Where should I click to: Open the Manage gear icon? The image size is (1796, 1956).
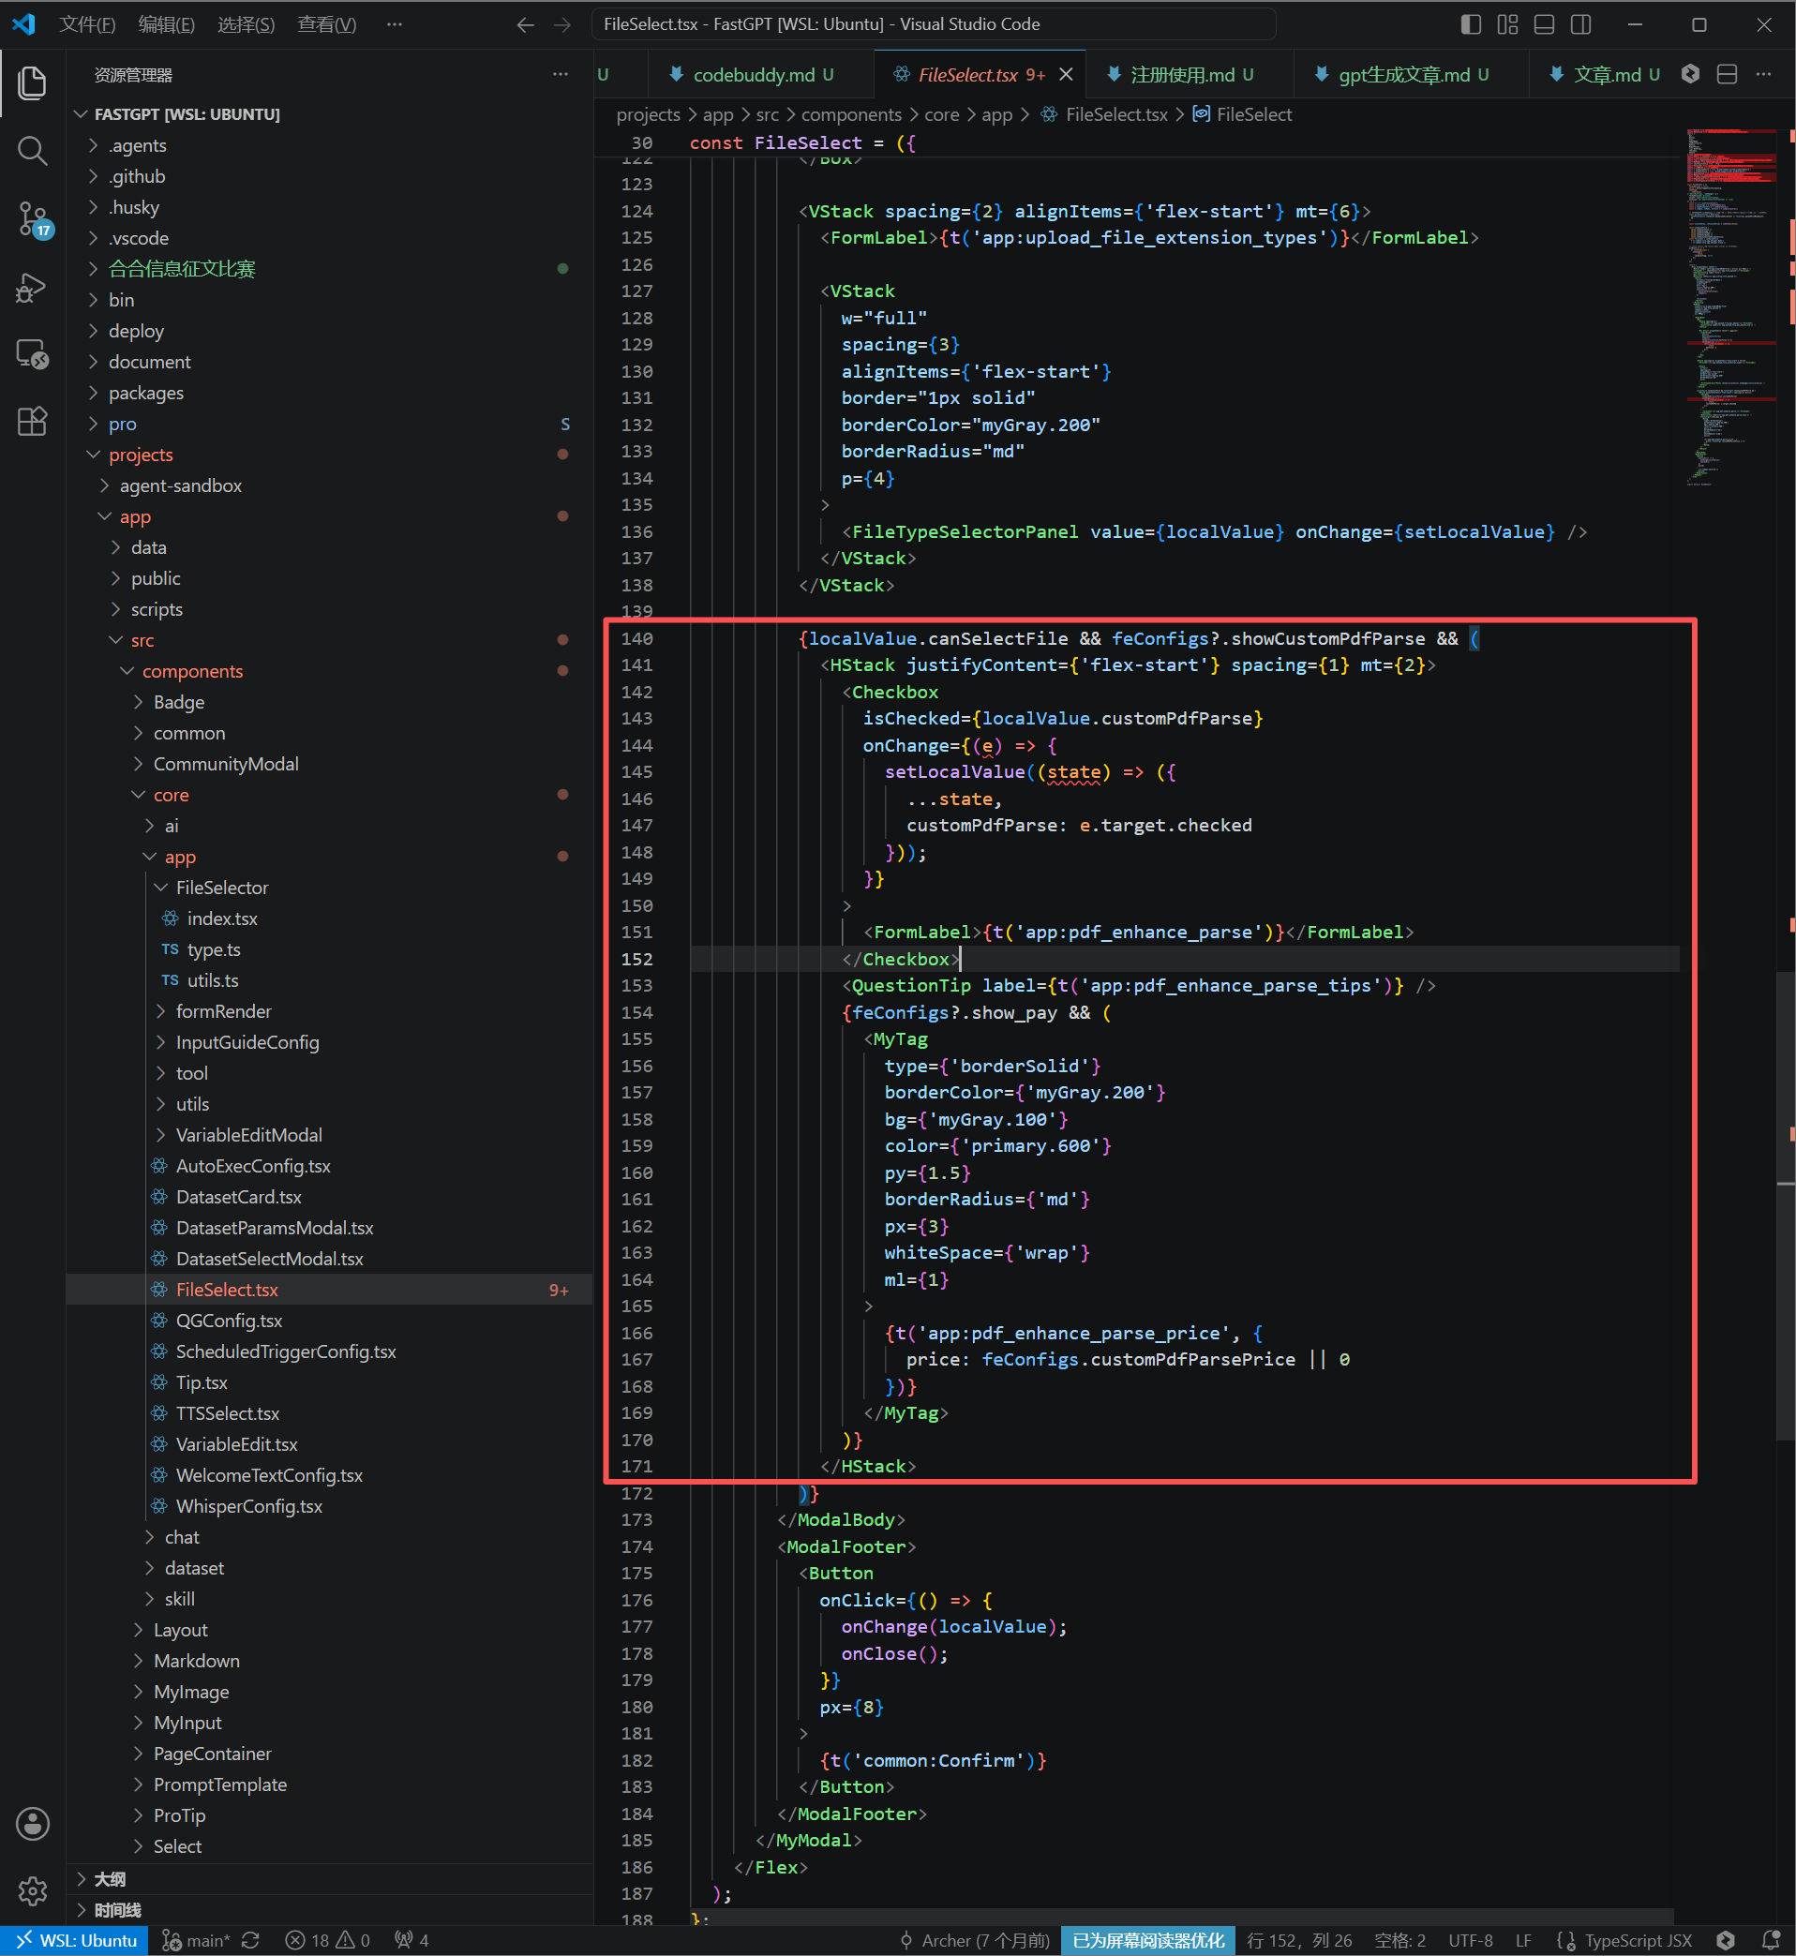tap(32, 1890)
